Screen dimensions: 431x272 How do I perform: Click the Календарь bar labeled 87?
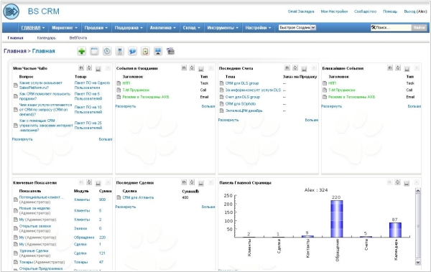coord(395,230)
